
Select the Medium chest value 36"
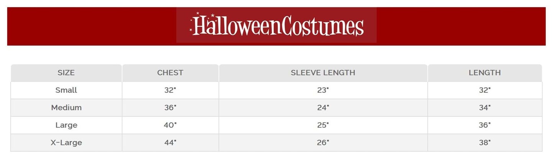(170, 108)
